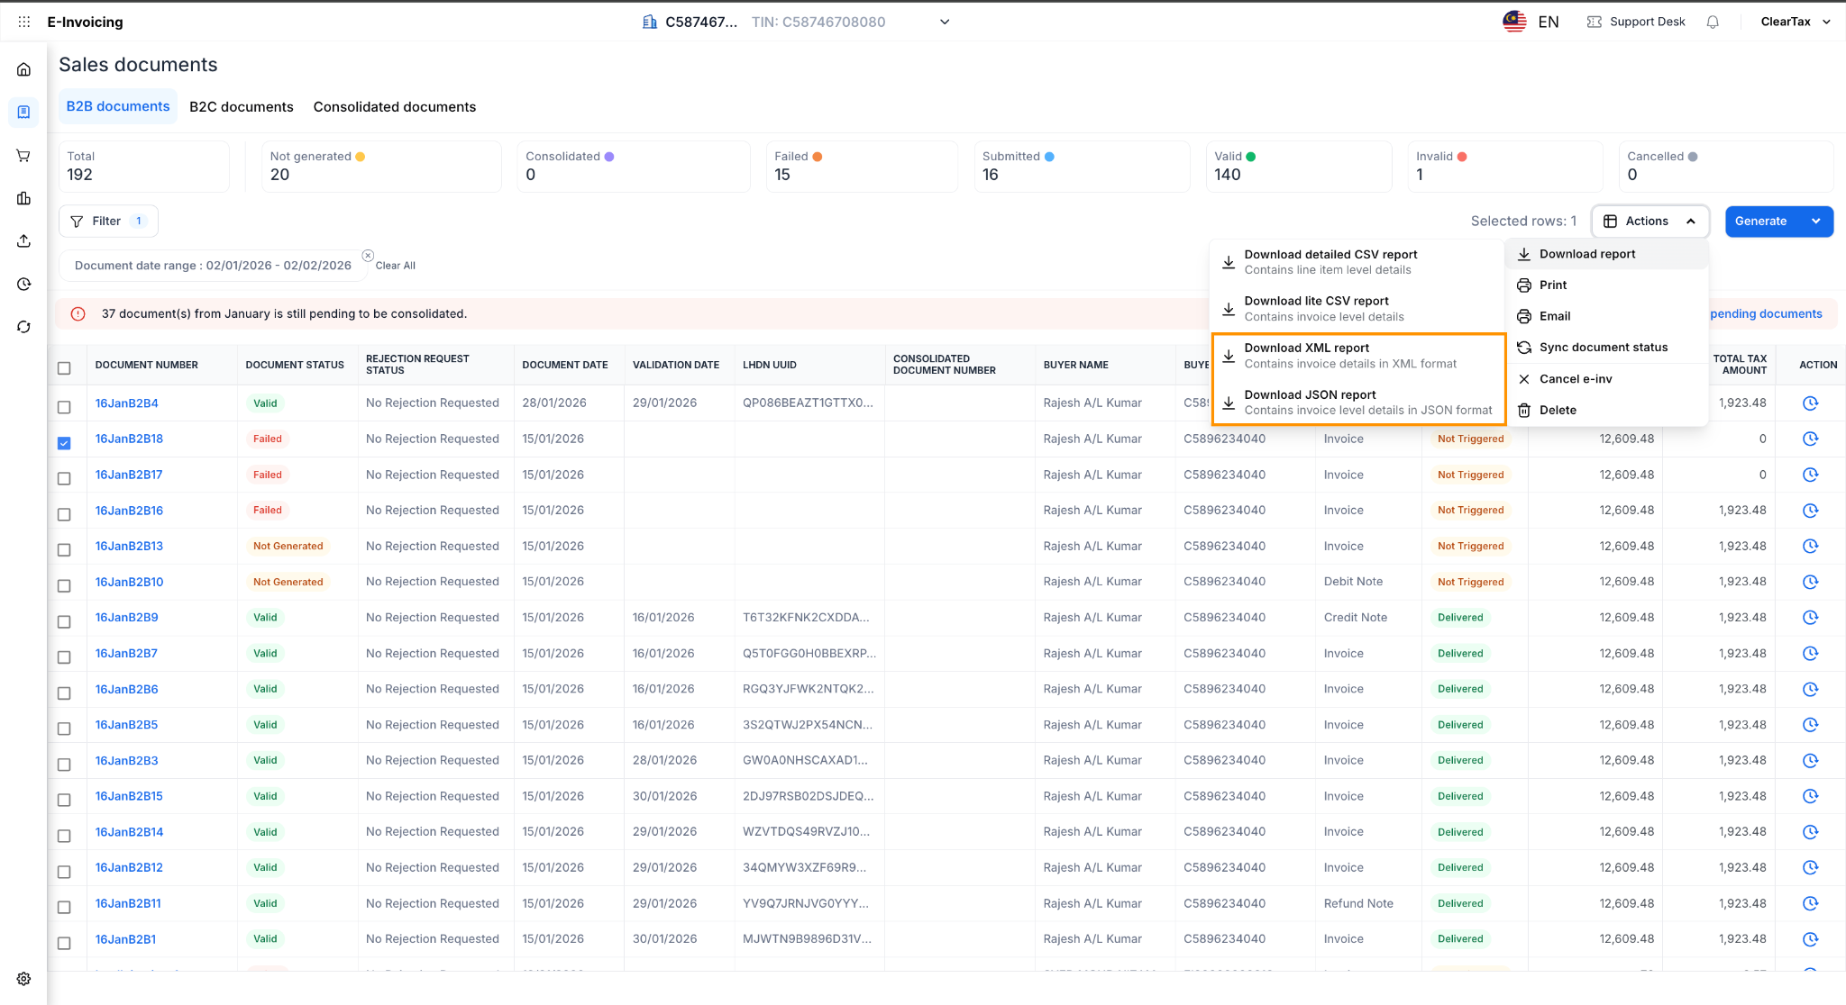Open the app grid launcher icon

pyautogui.click(x=24, y=22)
